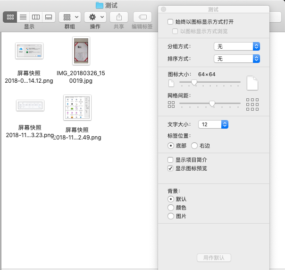285x270 pixels.
Task: Select 右边 label position radio button
Action: (194, 146)
